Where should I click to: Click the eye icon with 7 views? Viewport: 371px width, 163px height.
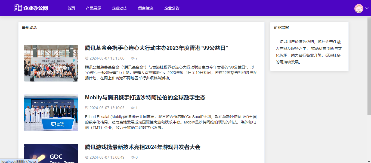(x=133, y=58)
